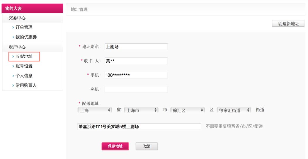Expand the province dropdown showing 上海

coord(95,110)
